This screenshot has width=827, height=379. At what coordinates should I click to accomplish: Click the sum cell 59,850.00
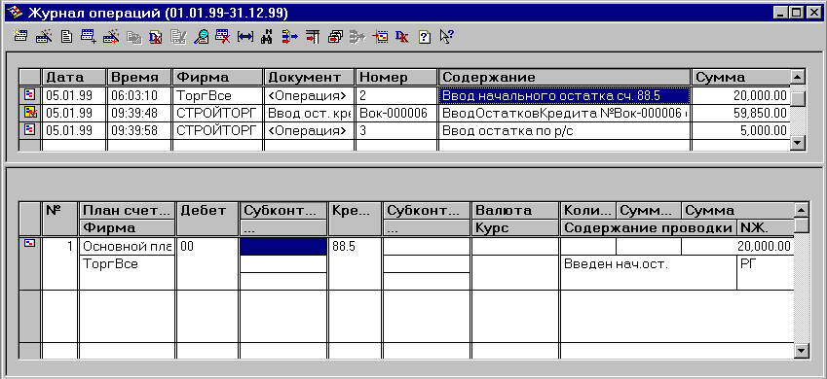(741, 113)
